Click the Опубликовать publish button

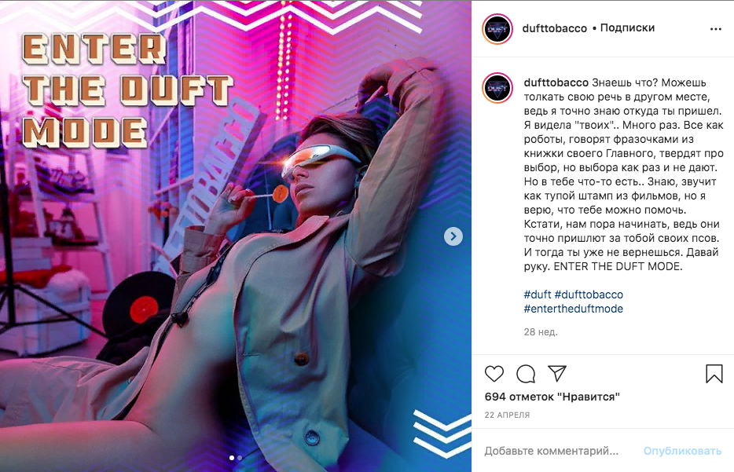click(x=682, y=451)
